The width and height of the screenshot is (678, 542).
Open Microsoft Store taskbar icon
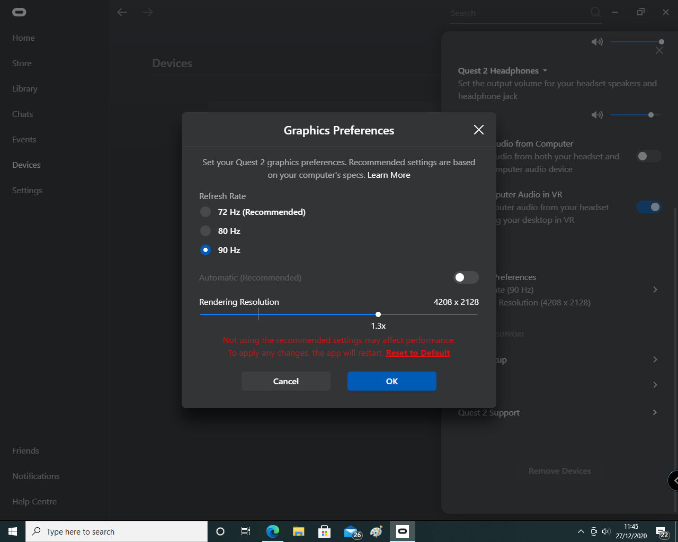click(x=324, y=531)
